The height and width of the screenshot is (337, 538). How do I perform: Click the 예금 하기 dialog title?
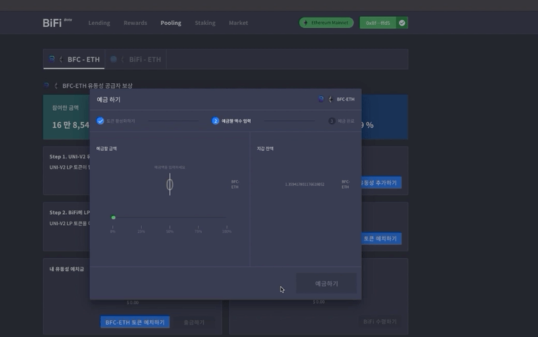point(108,99)
